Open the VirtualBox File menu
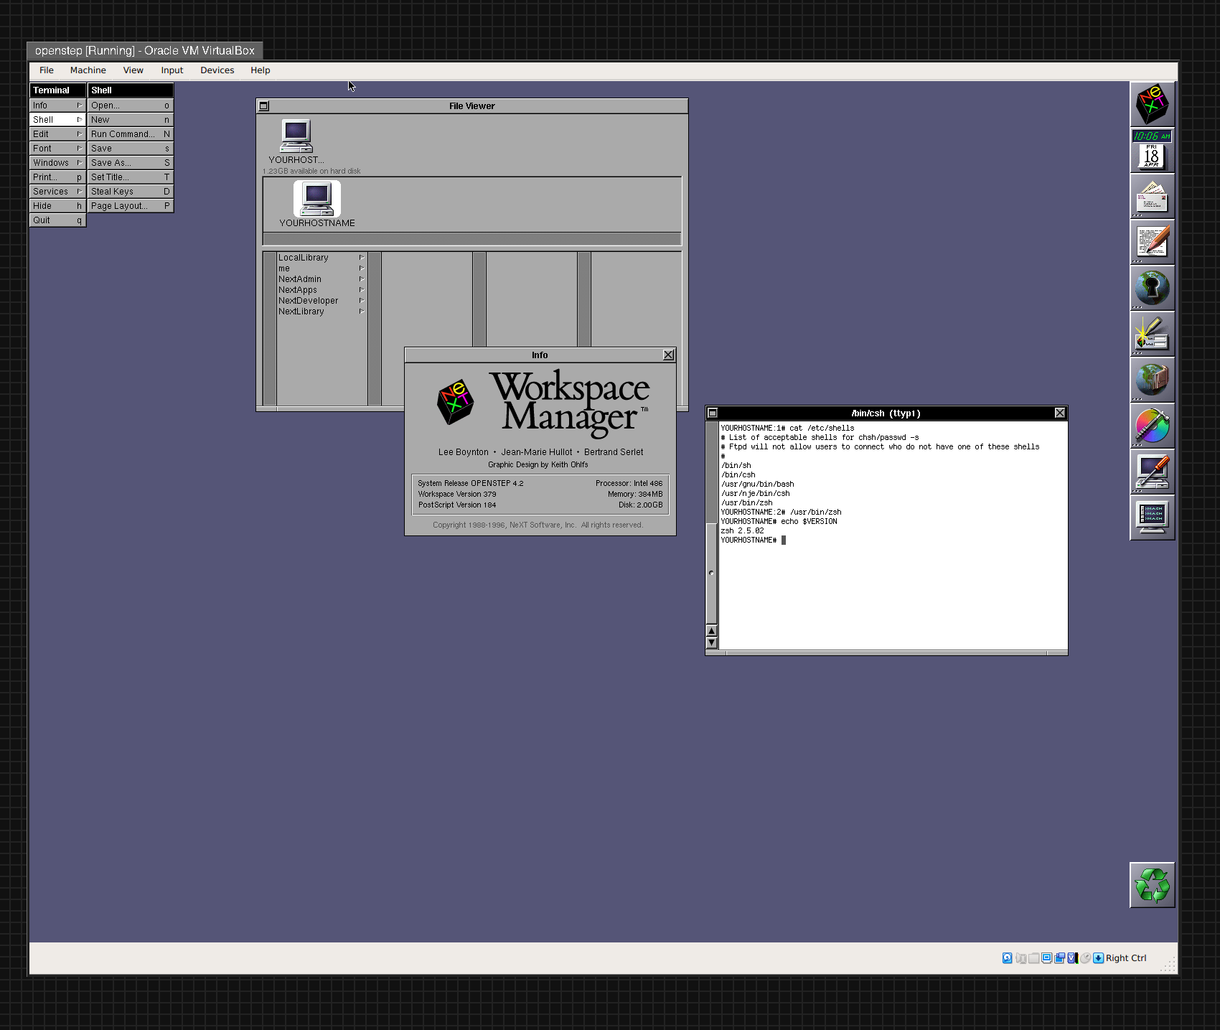Screen dimensions: 1220x1030 pyautogui.click(x=47, y=70)
